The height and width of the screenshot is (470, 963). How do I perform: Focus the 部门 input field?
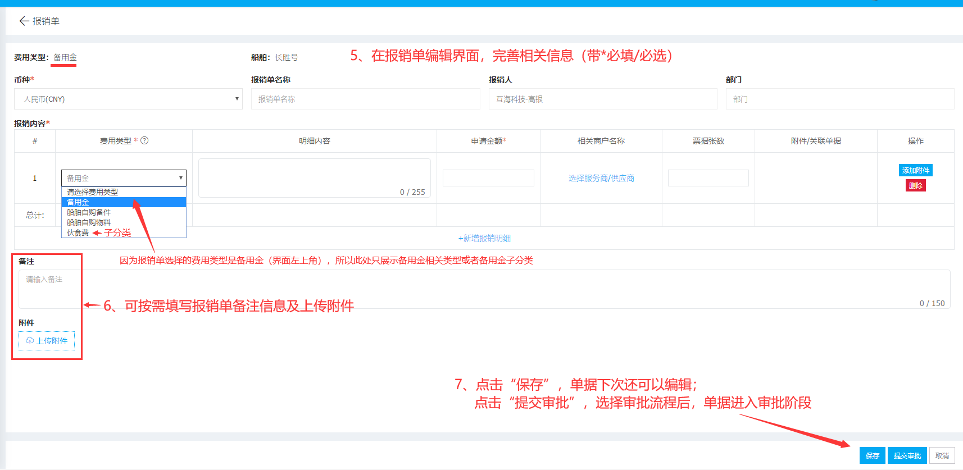point(840,99)
